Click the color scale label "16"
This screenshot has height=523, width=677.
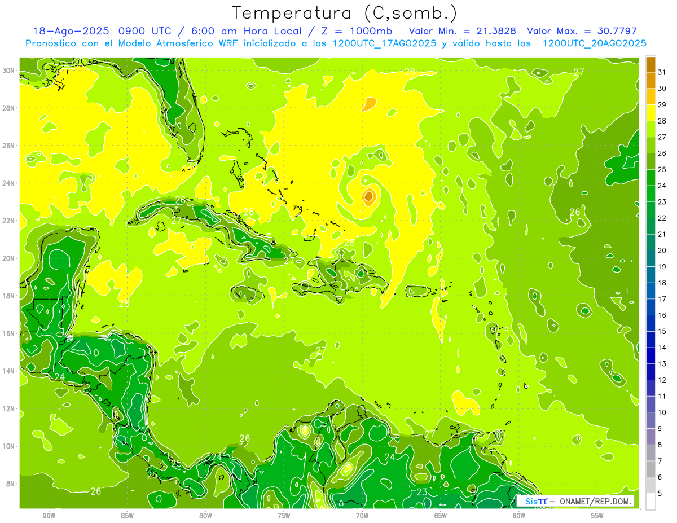[662, 315]
